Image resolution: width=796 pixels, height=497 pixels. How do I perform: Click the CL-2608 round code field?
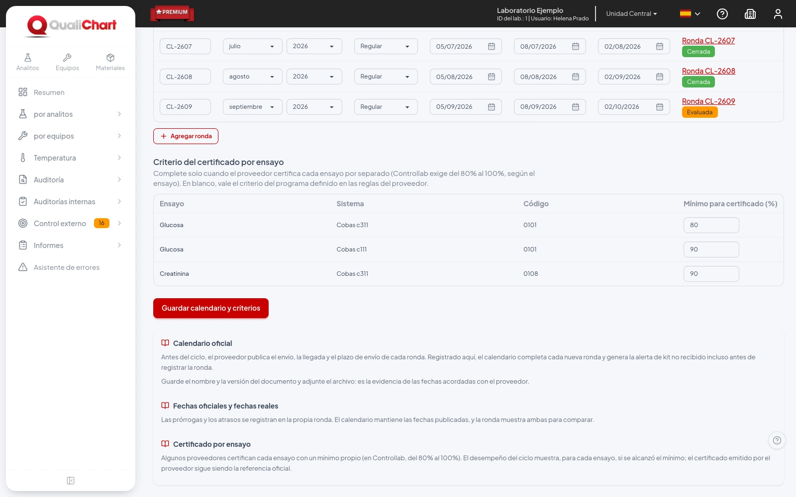(185, 77)
